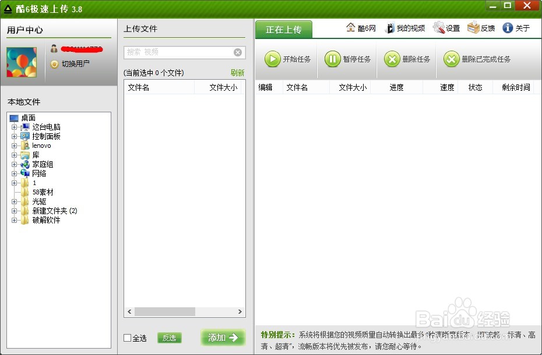The width and height of the screenshot is (542, 355).
Task: Open 反馈 feedback box icon
Action: [x=473, y=27]
